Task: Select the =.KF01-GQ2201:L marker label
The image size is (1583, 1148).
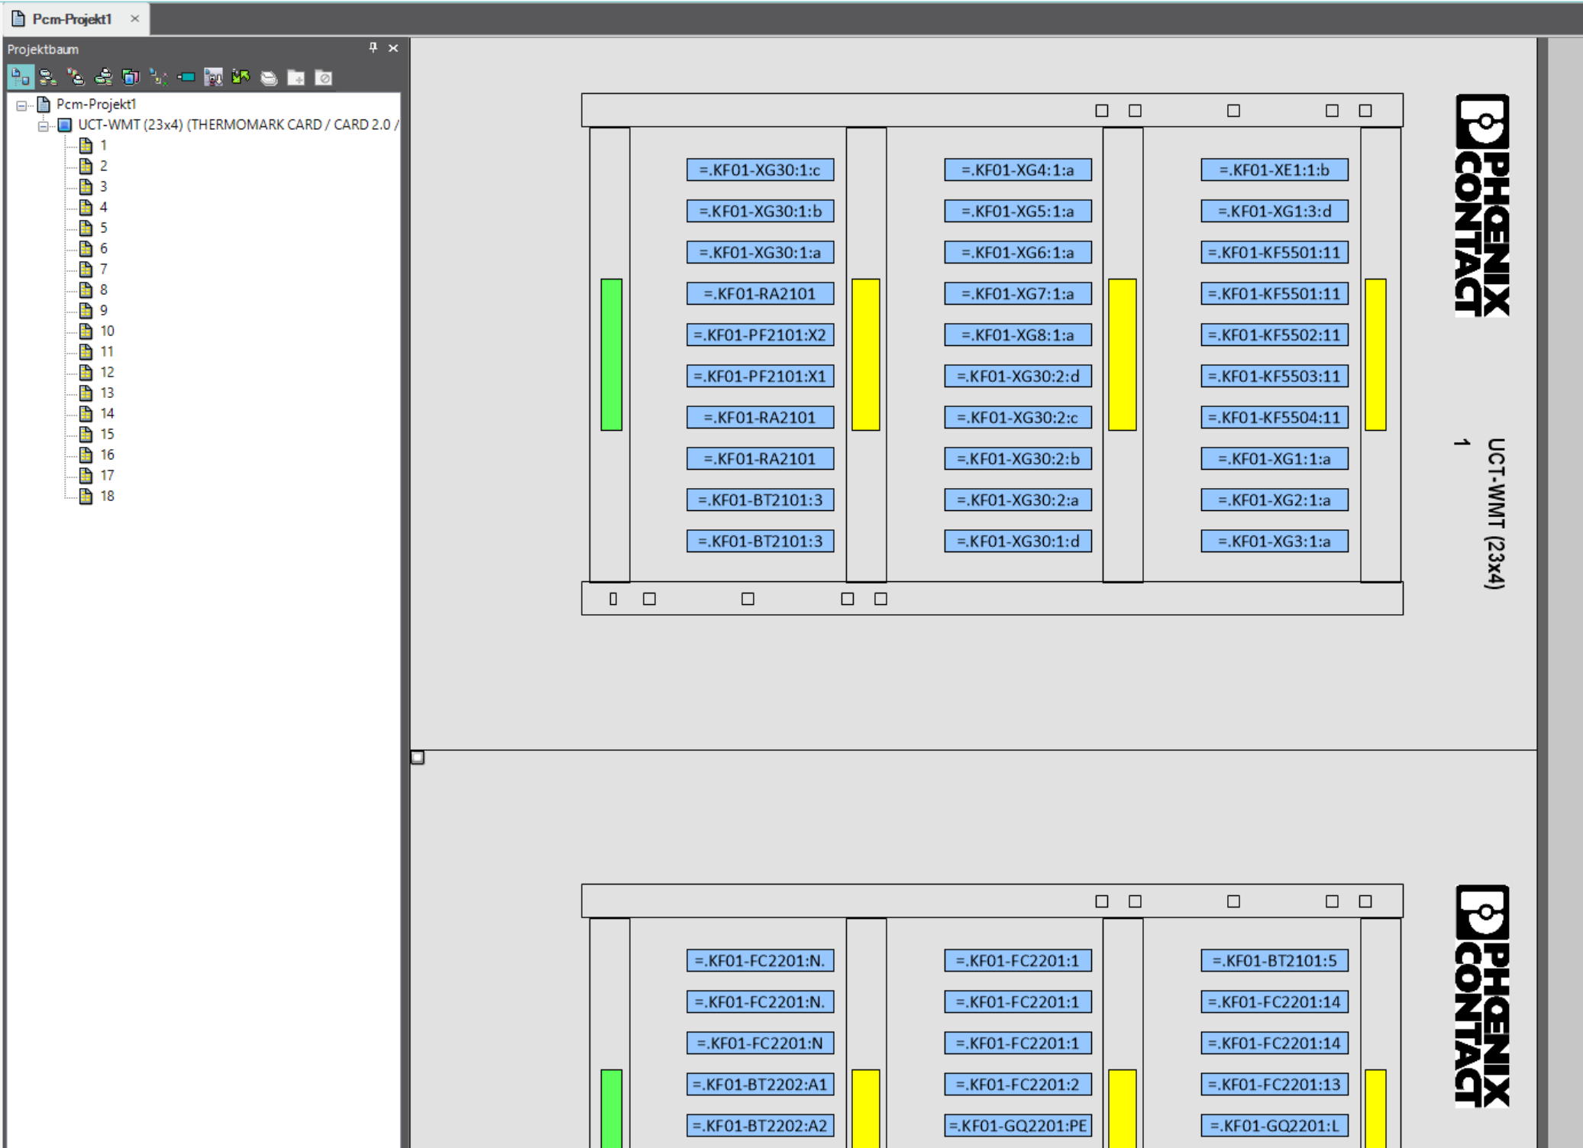Action: pyautogui.click(x=1274, y=1125)
